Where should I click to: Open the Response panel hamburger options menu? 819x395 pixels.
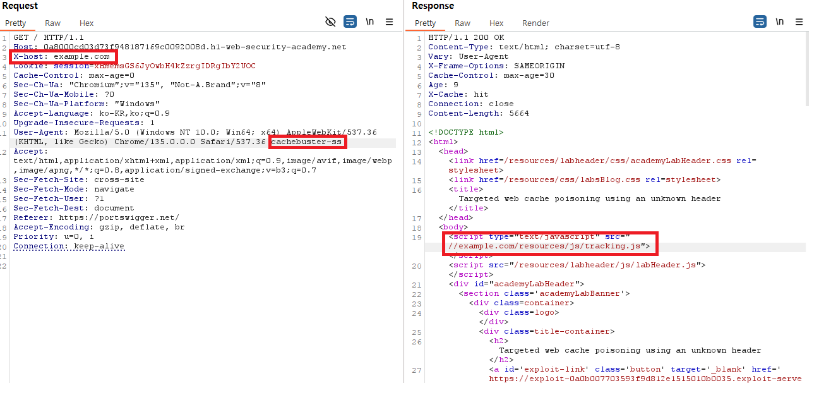coord(799,21)
